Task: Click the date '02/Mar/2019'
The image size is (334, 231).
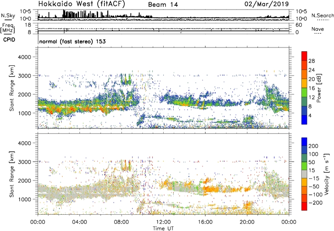Action: coord(267,4)
